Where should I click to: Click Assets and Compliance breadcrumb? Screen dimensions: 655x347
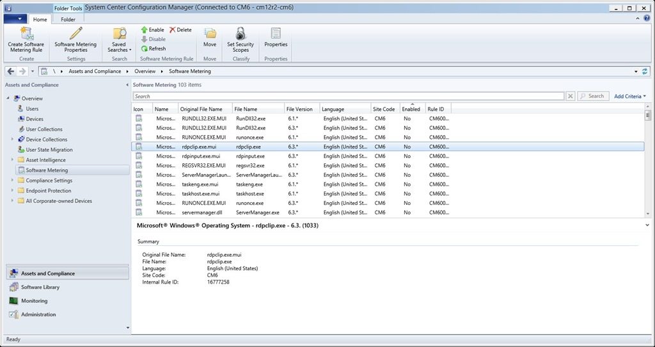tap(95, 72)
